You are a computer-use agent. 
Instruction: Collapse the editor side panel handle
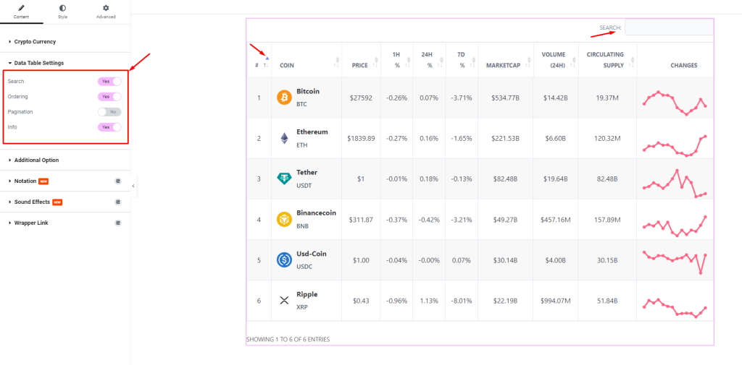point(133,186)
